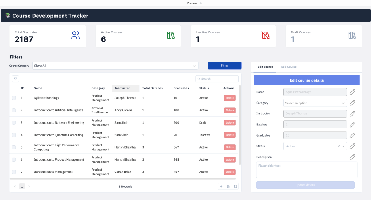The height and width of the screenshot is (200, 371).
Task: Click the Category column header
Action: (x=98, y=88)
